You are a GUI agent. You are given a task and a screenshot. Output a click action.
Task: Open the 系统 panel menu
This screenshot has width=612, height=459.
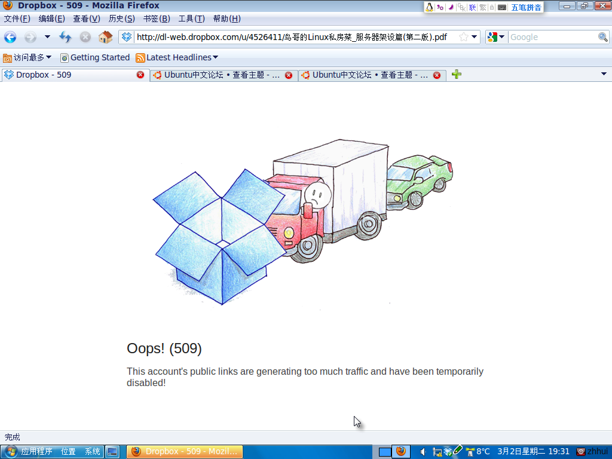[x=93, y=452]
